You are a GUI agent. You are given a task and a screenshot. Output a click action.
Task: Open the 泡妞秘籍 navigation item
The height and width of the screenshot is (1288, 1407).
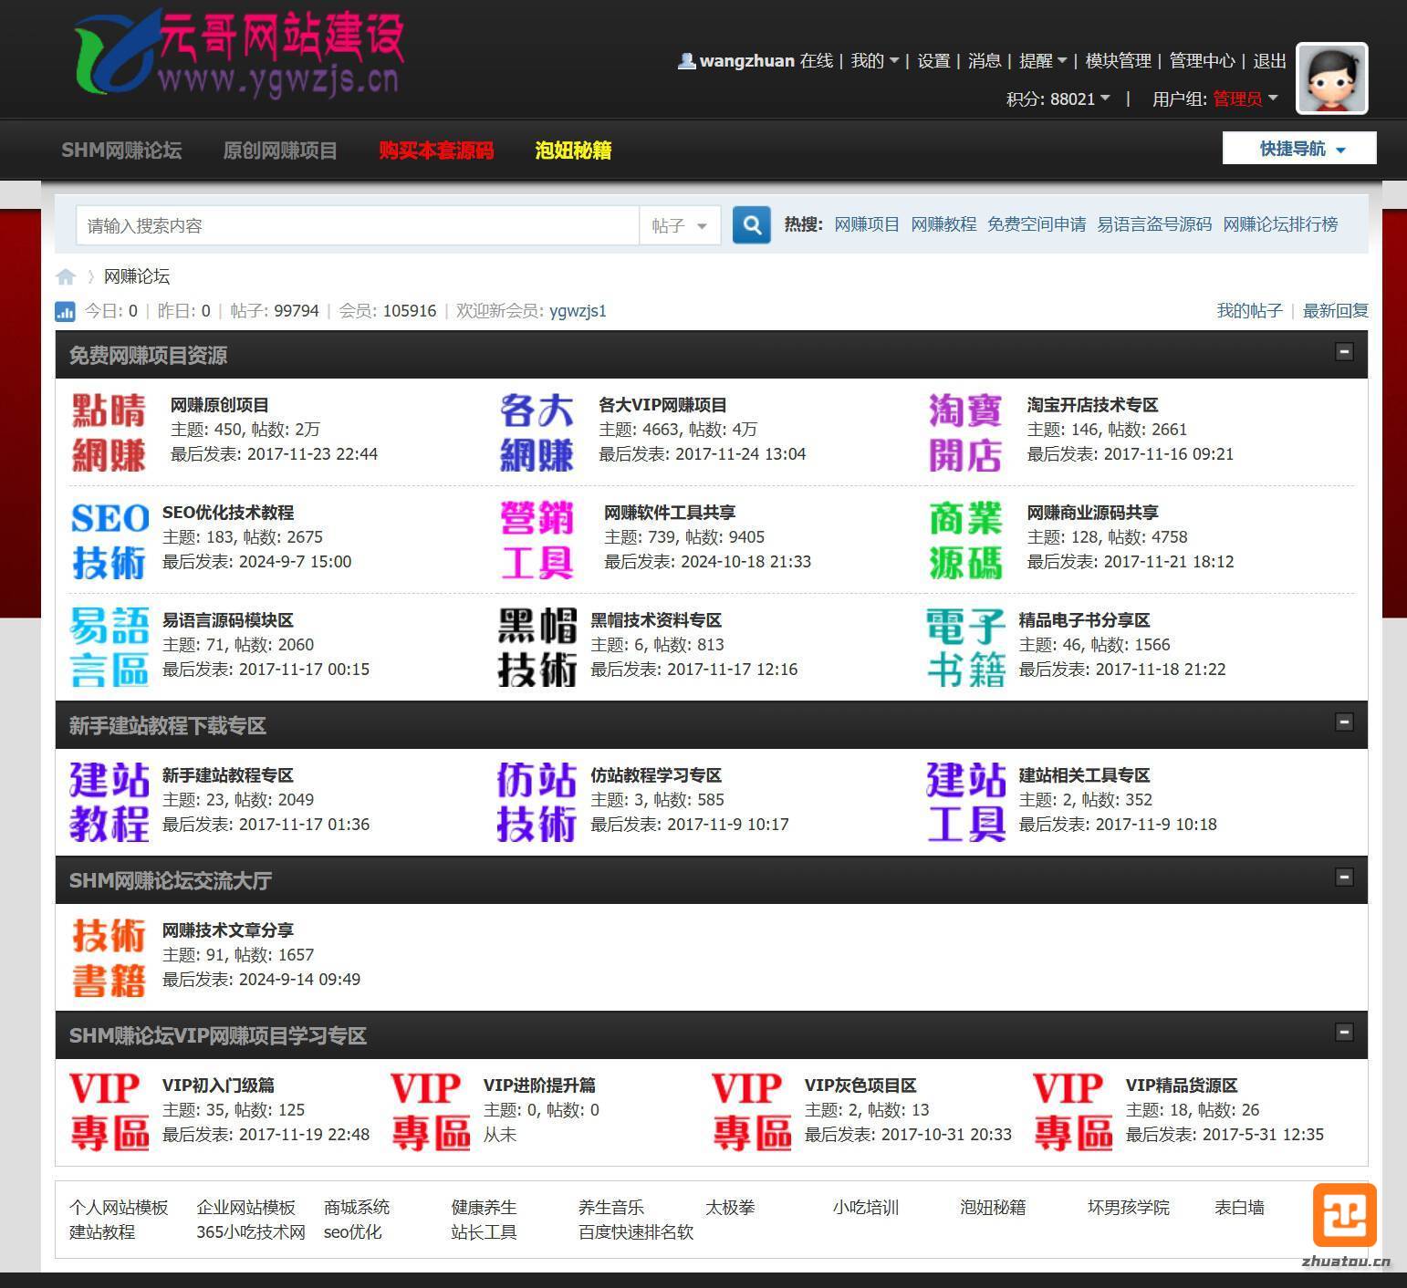point(573,151)
